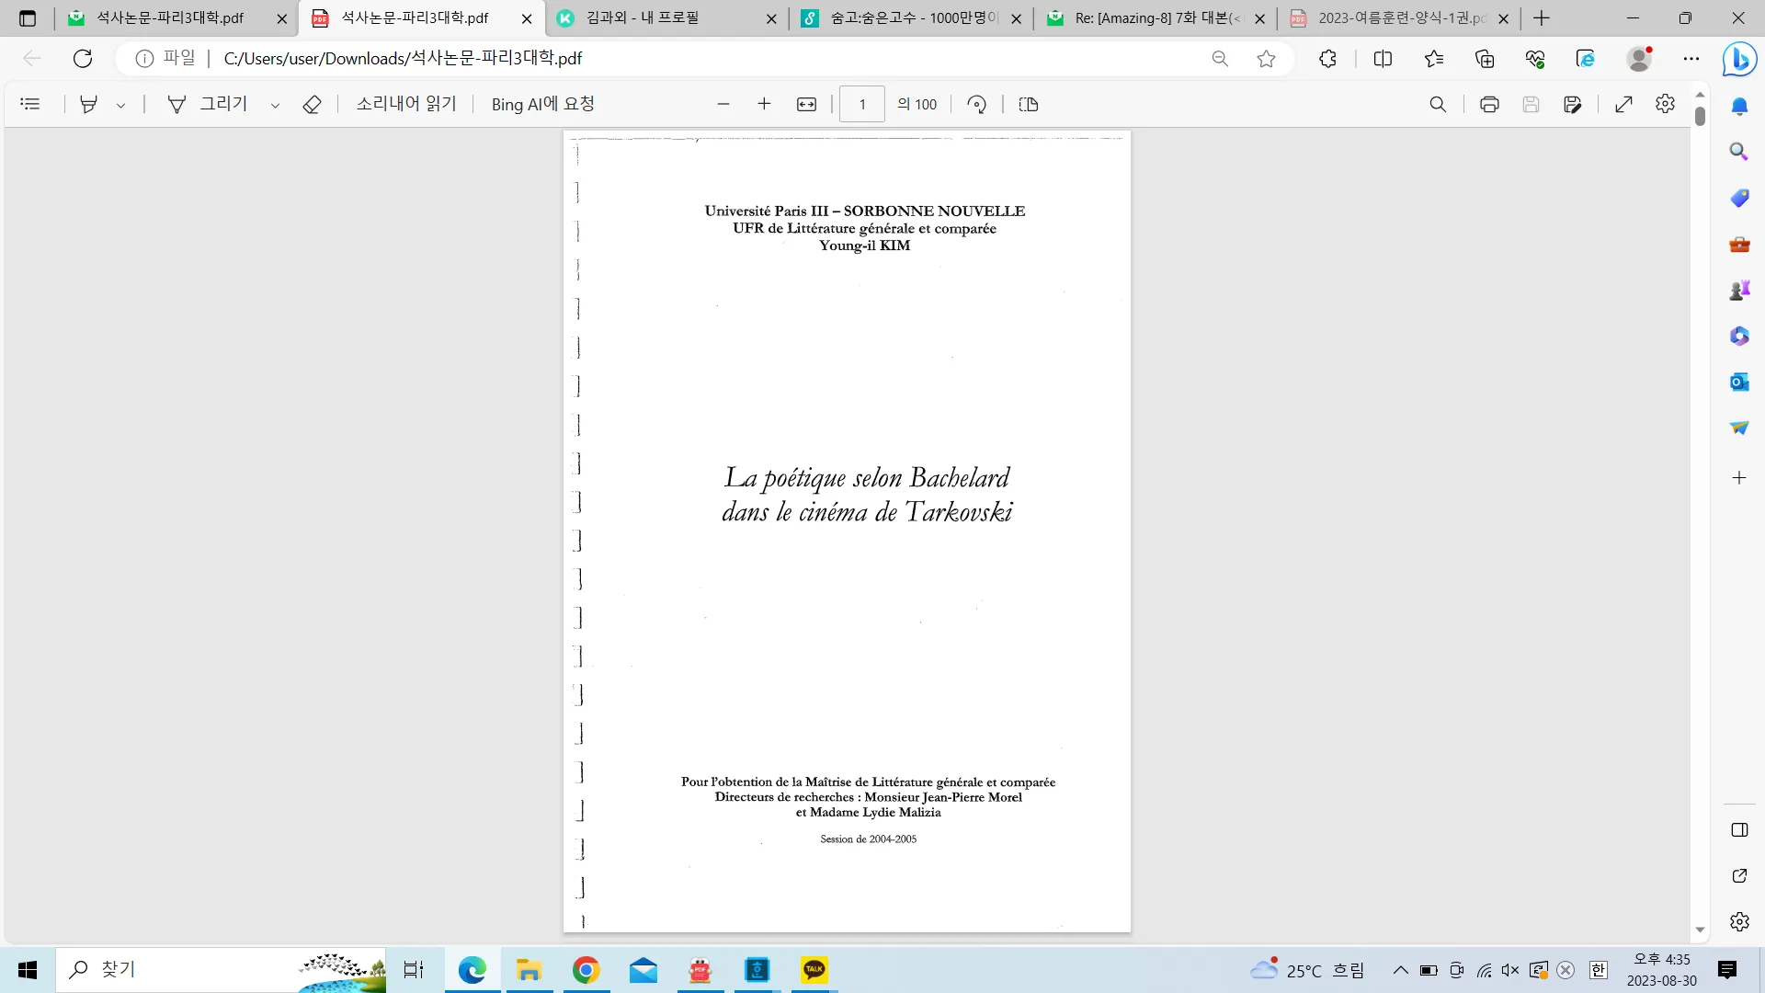Viewport: 1765px width, 993px height.
Task: Show hidden system tray icons
Action: click(1400, 970)
